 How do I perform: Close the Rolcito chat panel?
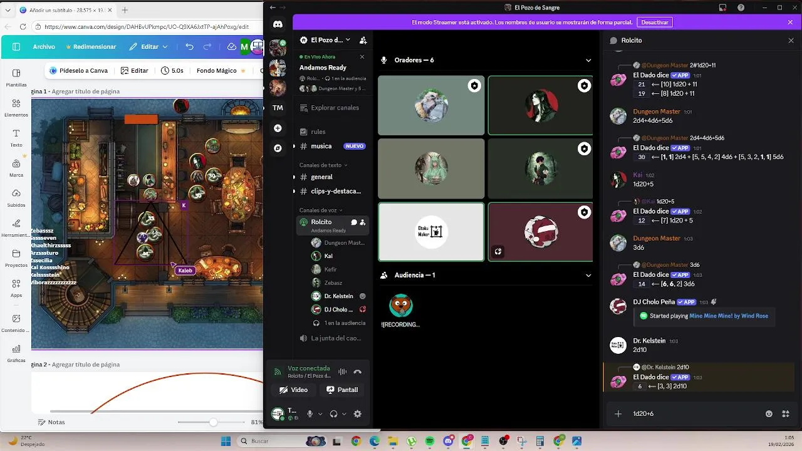(791, 40)
